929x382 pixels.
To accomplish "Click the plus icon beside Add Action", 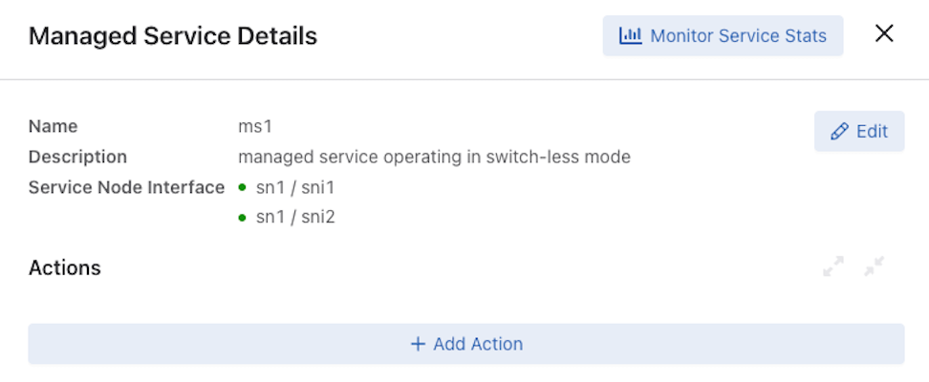I will tap(419, 344).
